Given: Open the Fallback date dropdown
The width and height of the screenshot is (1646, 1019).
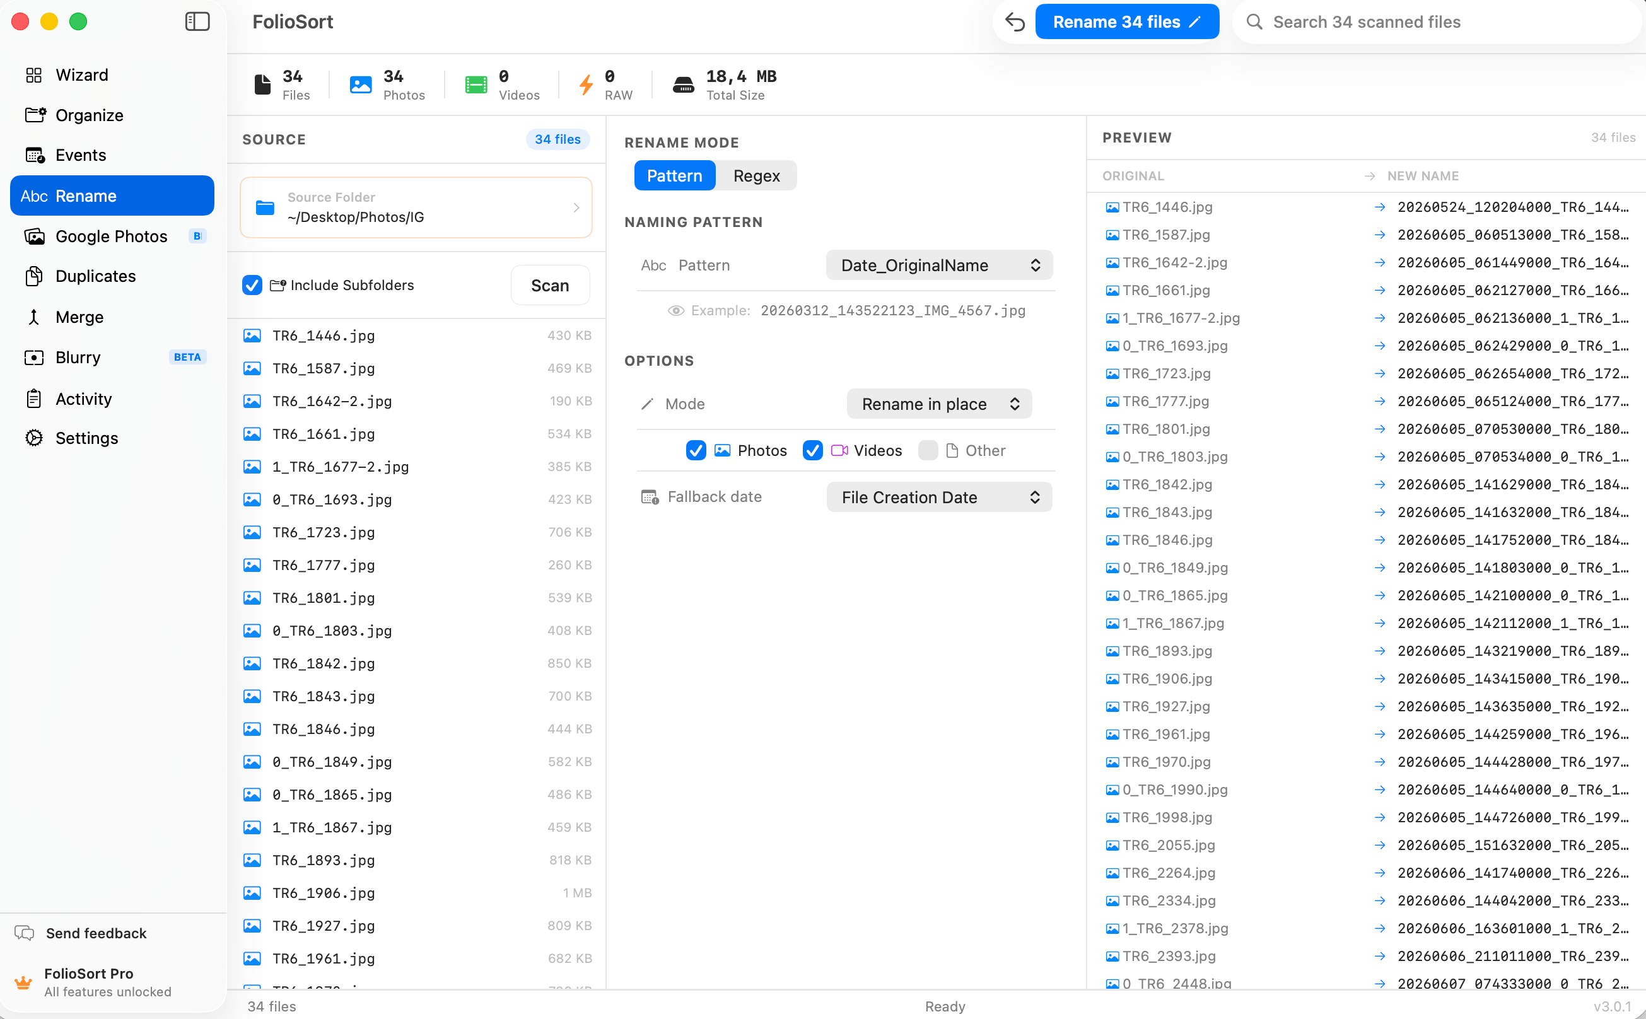Looking at the screenshot, I should click(x=939, y=497).
